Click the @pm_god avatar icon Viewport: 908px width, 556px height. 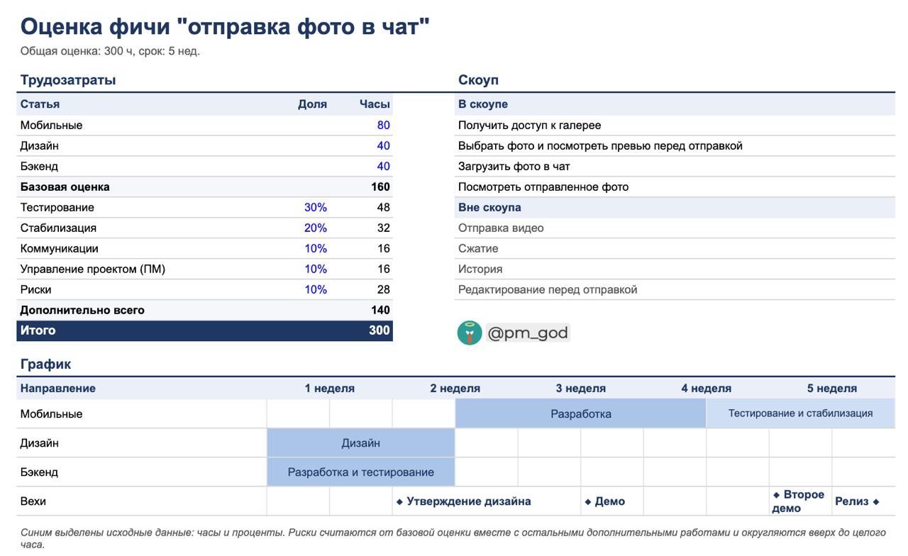tap(470, 333)
